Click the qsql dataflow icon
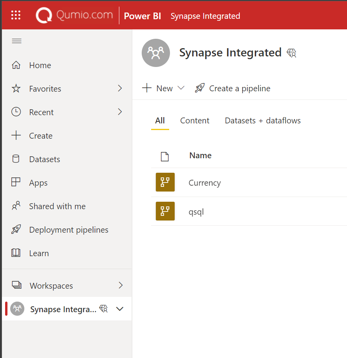347x358 pixels. pyautogui.click(x=165, y=211)
